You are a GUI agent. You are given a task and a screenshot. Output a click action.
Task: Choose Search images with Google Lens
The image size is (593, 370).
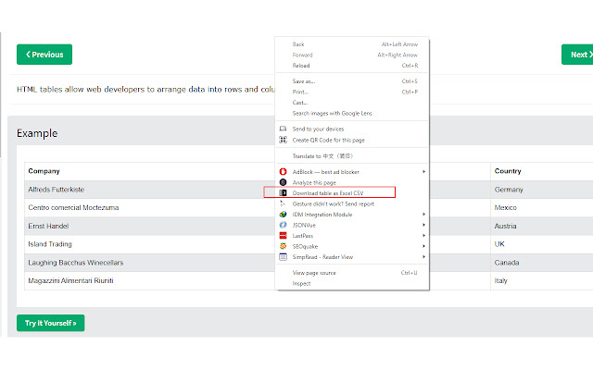[x=352, y=113]
